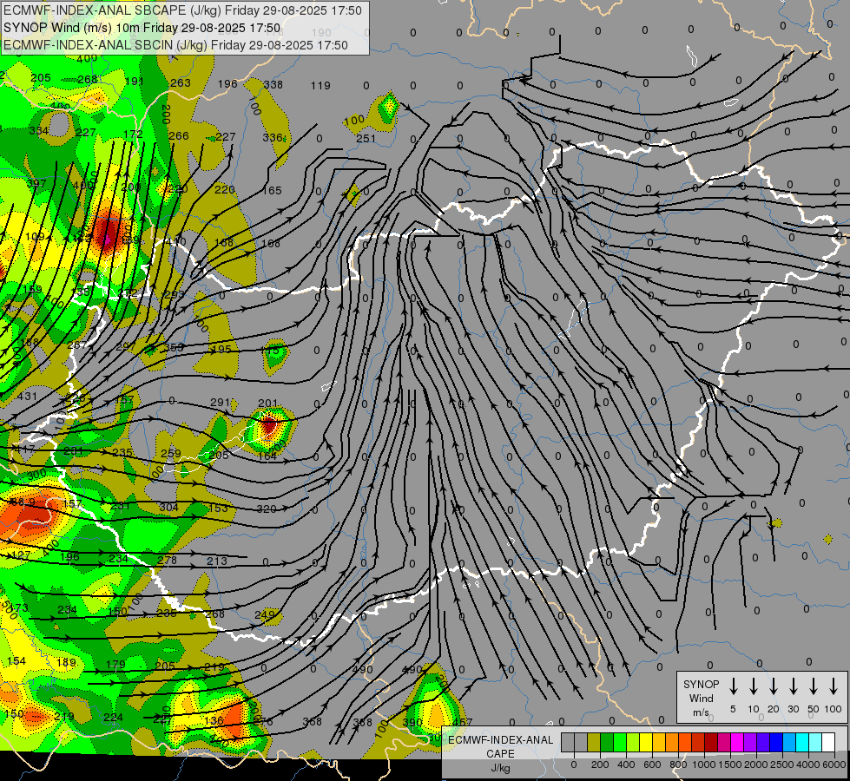Click the map value '431'

pos(27,397)
